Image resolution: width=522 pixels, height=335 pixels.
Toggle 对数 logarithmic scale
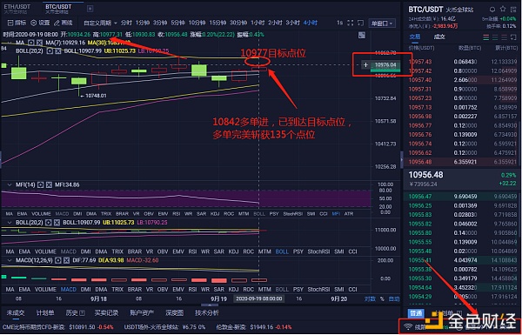tap(370, 299)
